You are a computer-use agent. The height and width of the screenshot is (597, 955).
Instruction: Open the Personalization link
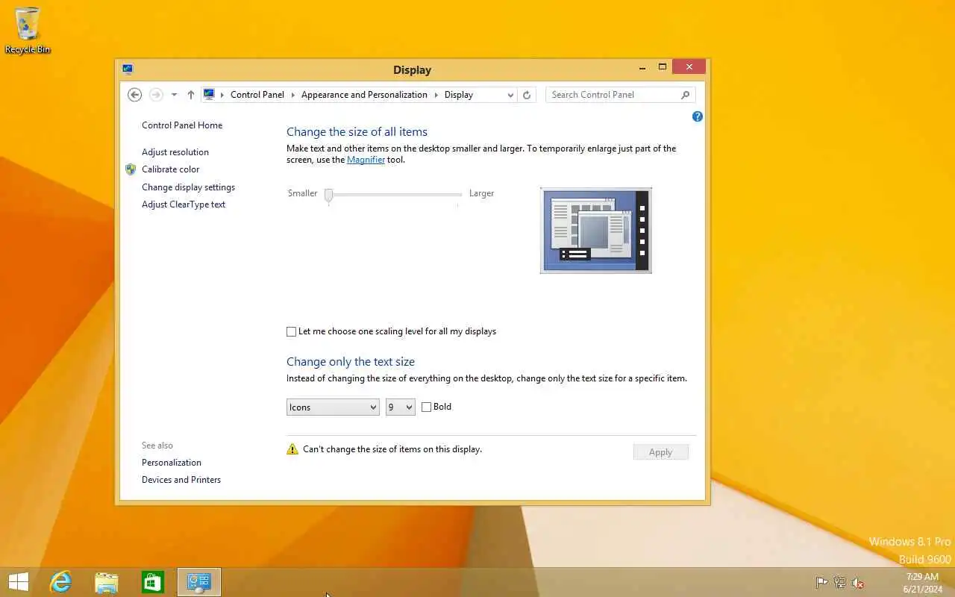172,463
